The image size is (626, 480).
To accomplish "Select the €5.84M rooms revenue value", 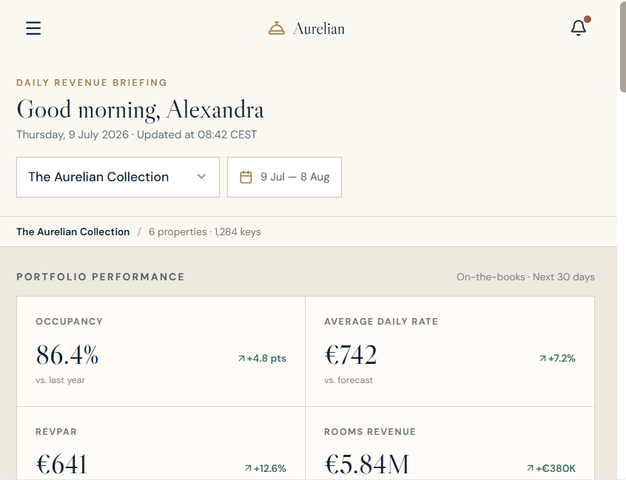I will (x=367, y=464).
